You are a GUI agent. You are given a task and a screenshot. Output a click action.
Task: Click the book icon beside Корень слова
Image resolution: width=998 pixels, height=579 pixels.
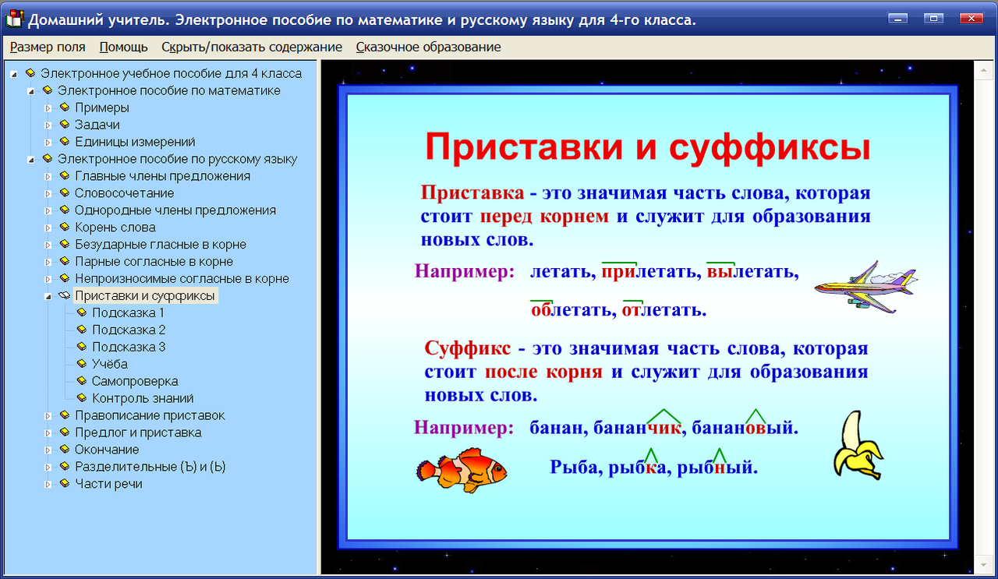tap(64, 227)
